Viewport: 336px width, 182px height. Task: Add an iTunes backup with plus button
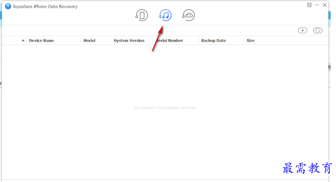point(303,30)
